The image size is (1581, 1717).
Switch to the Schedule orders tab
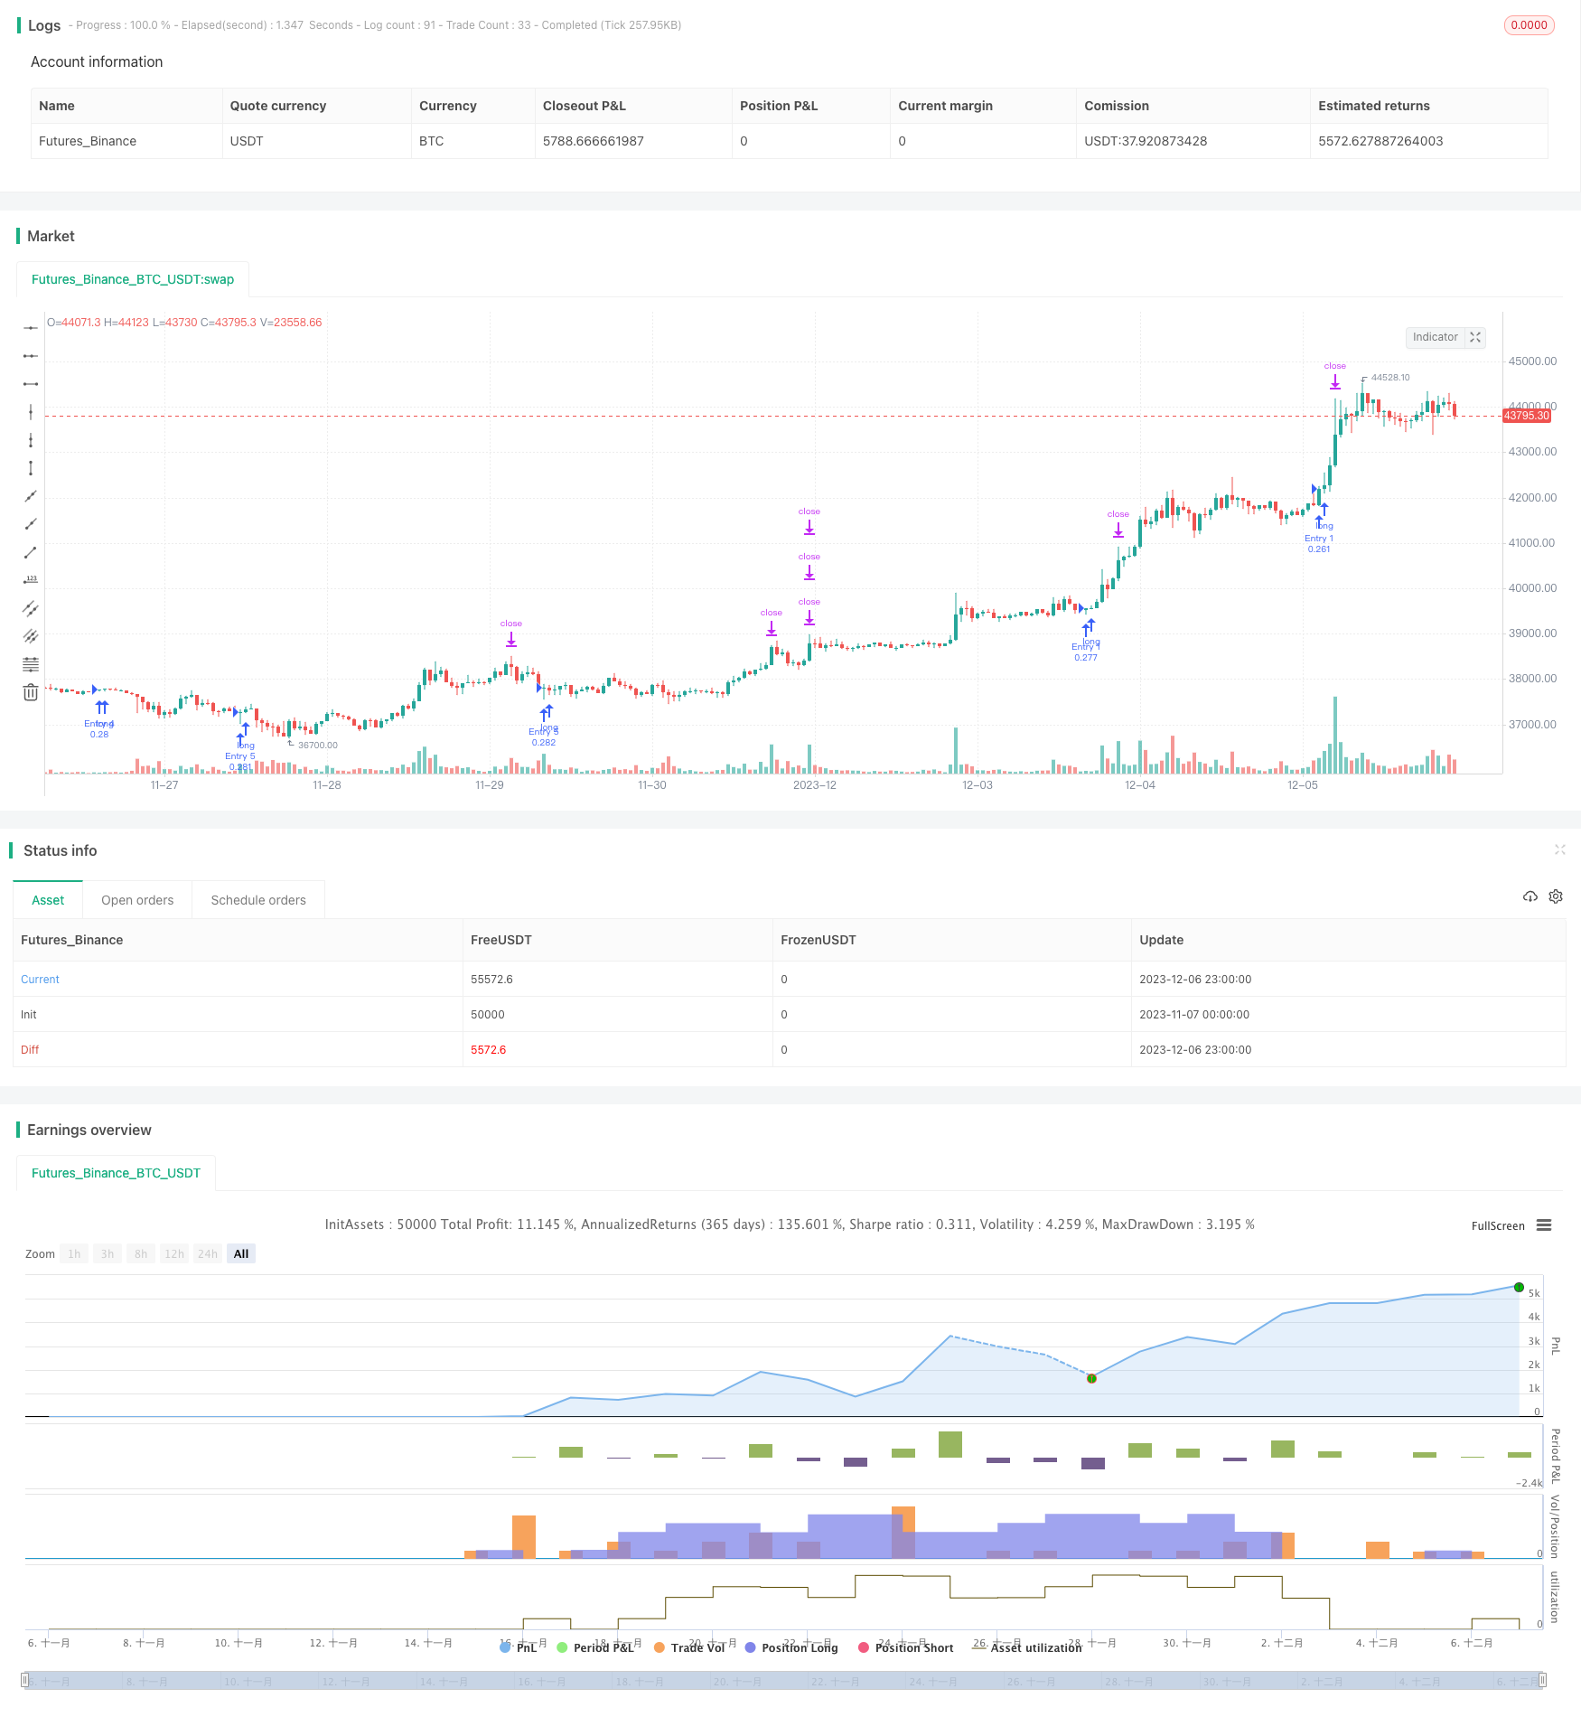click(x=258, y=900)
